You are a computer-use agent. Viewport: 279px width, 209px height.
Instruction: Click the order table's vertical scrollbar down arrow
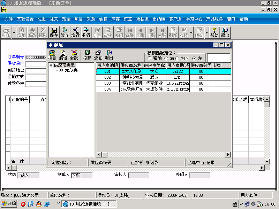pyautogui.click(x=267, y=162)
